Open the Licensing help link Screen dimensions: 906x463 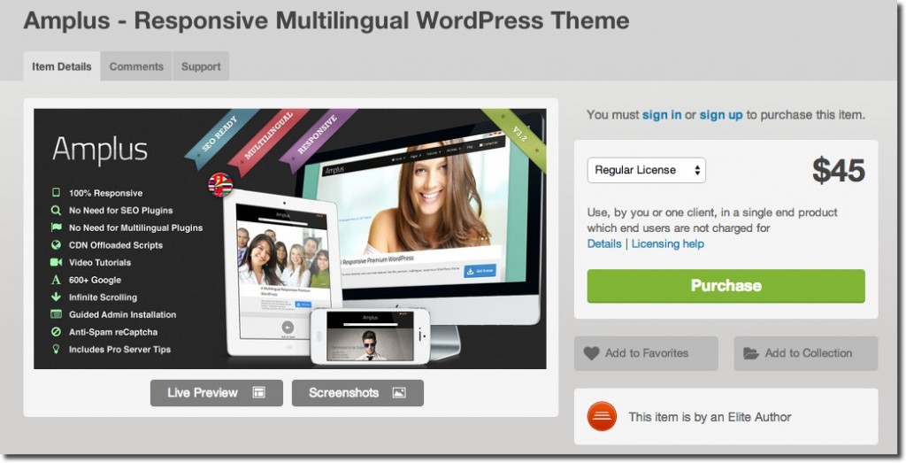pyautogui.click(x=667, y=243)
